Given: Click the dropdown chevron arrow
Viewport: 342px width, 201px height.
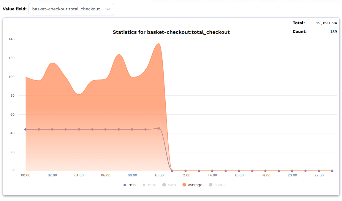Looking at the screenshot, I should pyautogui.click(x=108, y=9).
